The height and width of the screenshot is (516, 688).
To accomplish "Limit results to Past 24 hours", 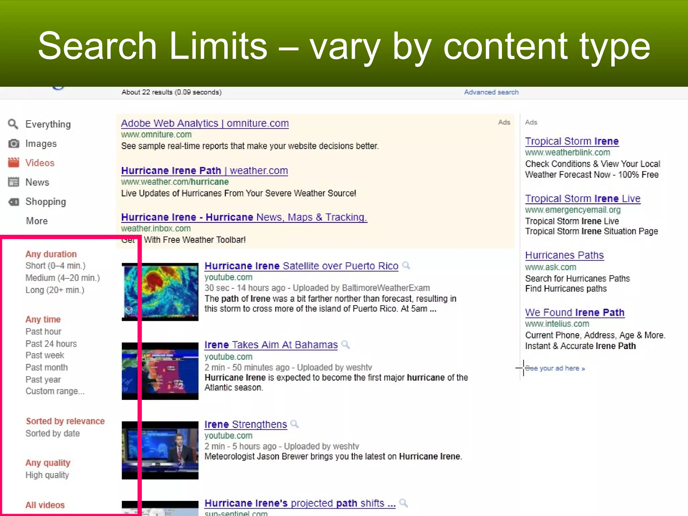I will [51, 344].
